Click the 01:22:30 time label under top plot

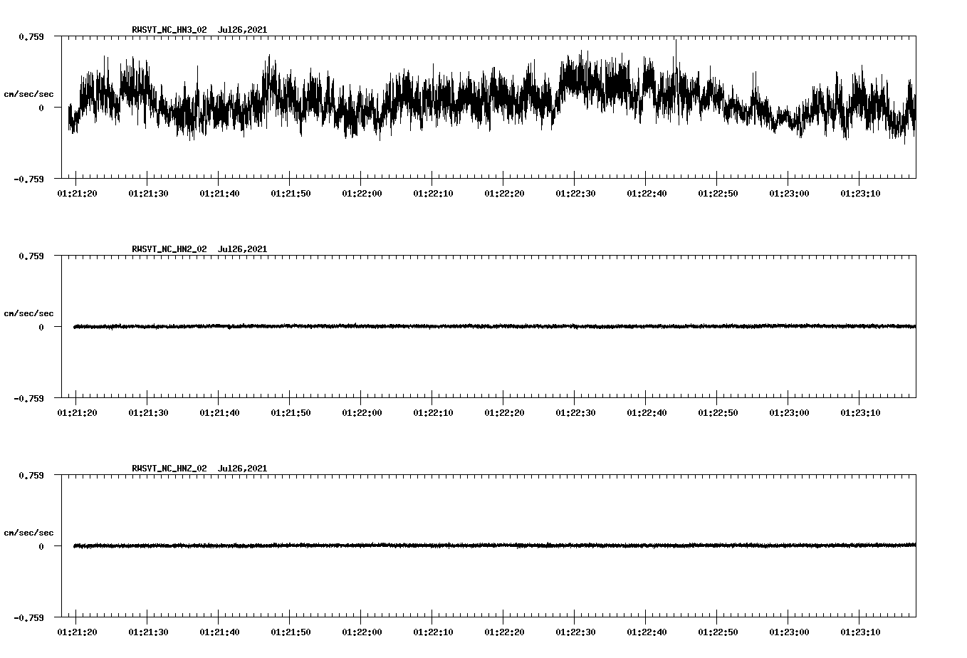(576, 192)
